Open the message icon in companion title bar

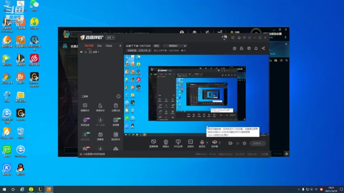(x=239, y=38)
